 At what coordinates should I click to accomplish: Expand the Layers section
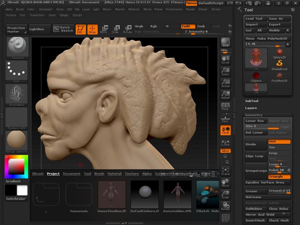251,108
